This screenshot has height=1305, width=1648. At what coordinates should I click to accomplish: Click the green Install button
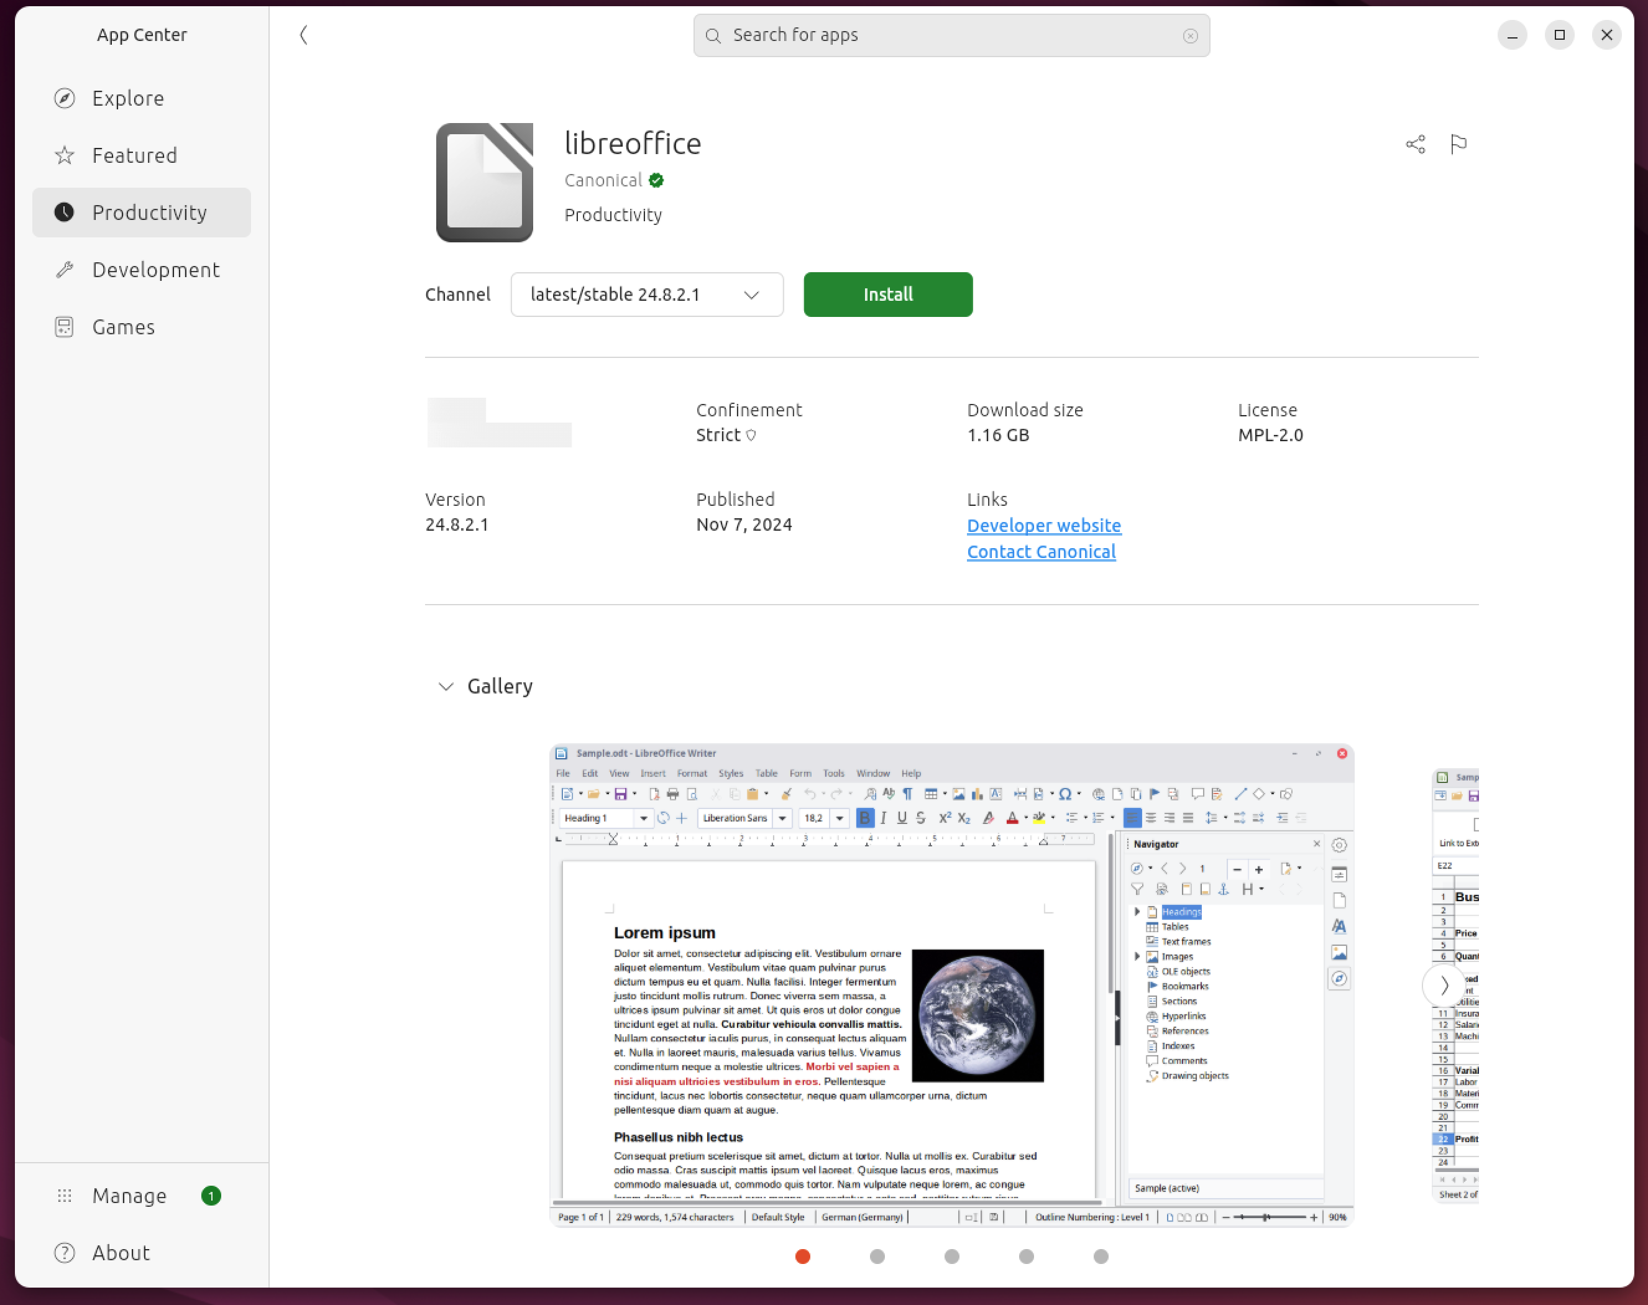888,295
